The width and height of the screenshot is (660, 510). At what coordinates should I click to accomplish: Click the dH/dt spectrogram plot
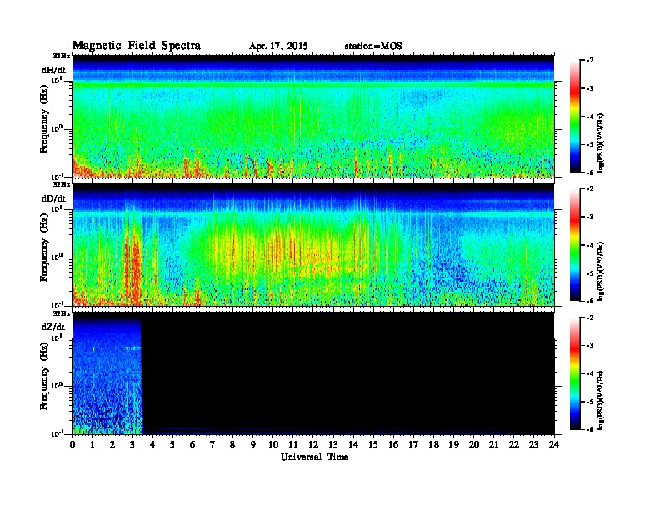pyautogui.click(x=313, y=116)
